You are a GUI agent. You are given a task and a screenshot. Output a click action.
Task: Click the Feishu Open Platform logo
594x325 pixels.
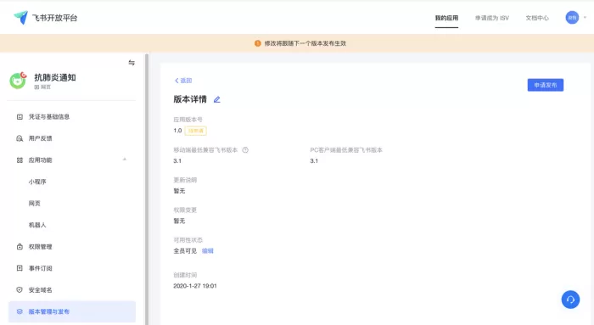tap(45, 18)
